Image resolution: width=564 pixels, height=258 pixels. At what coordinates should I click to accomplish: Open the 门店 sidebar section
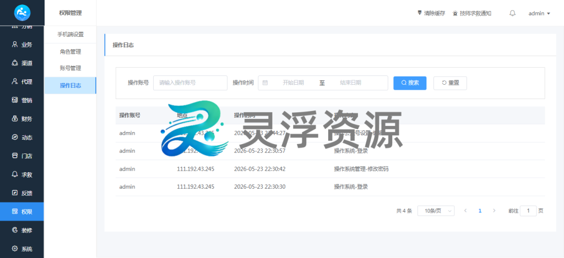click(x=22, y=156)
